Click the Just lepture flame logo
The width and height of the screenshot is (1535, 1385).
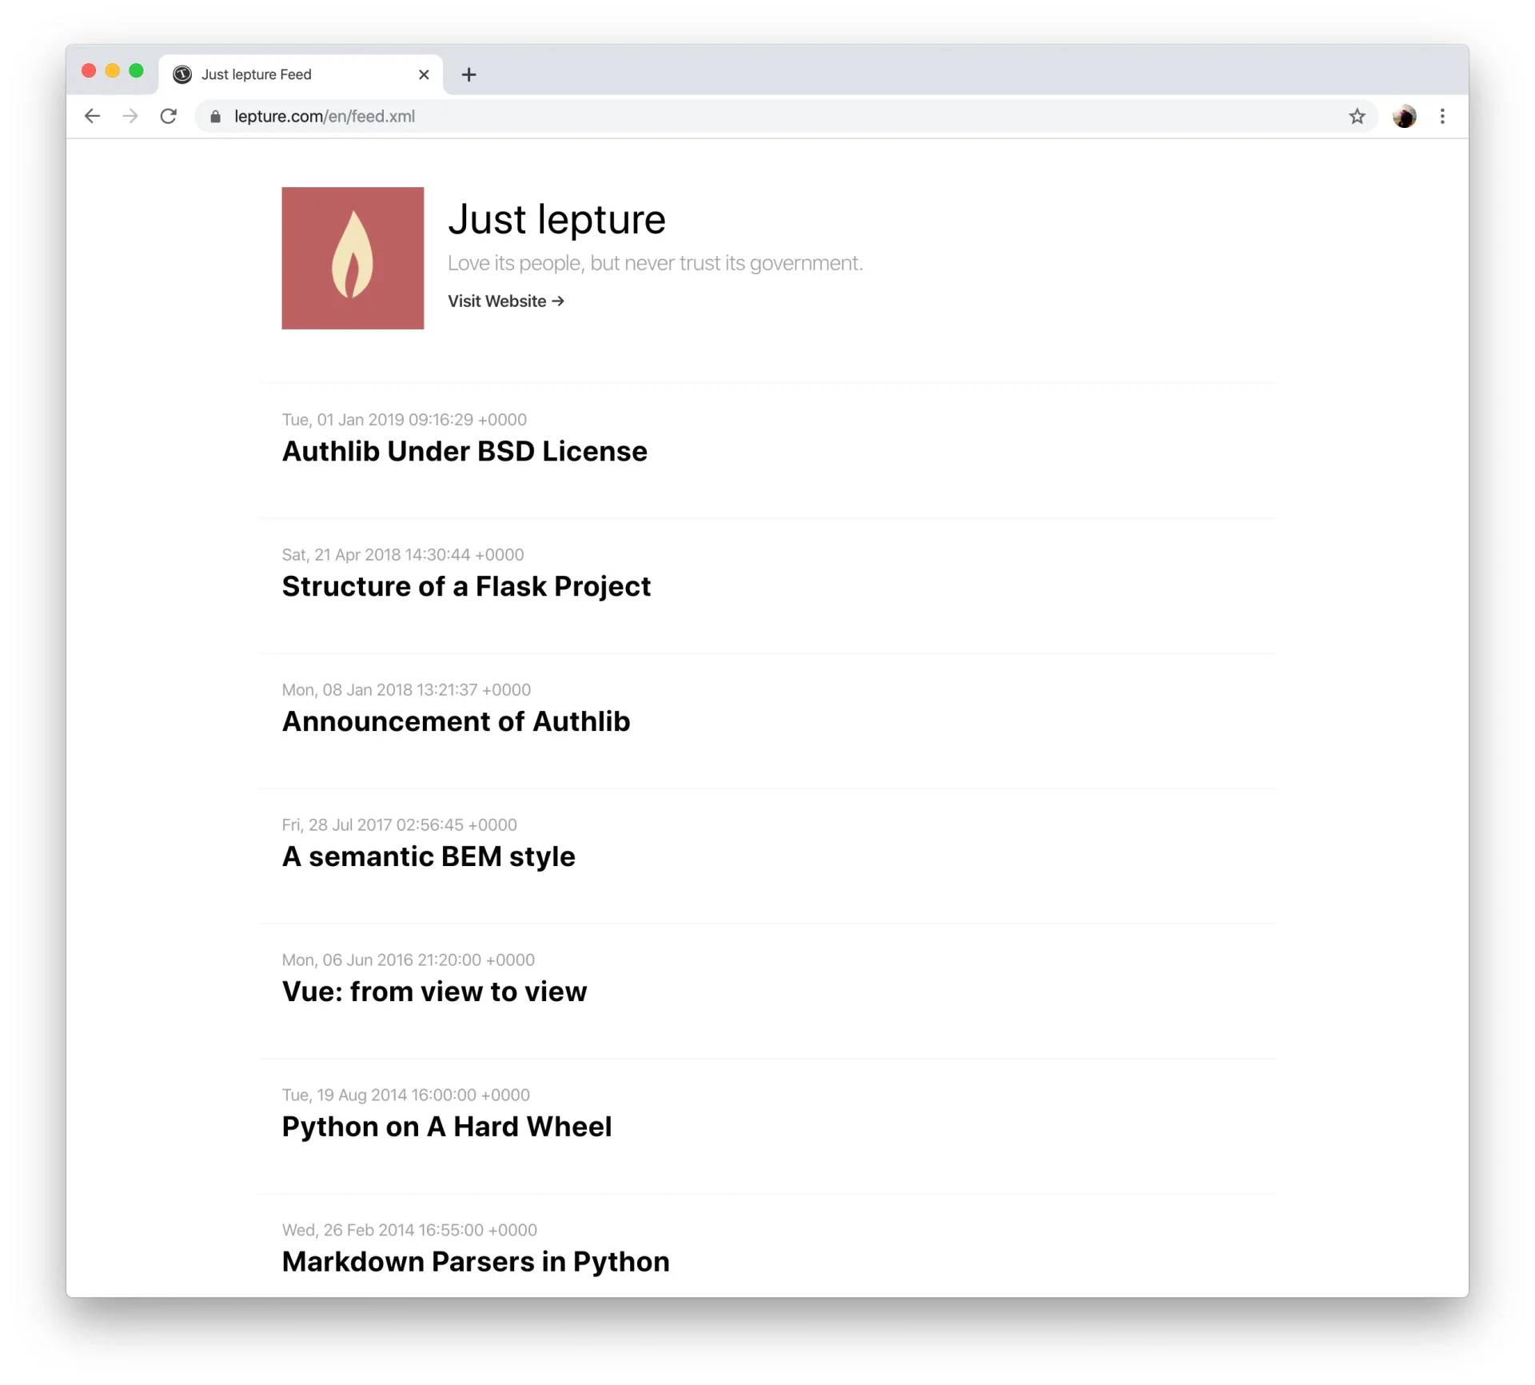tap(353, 257)
